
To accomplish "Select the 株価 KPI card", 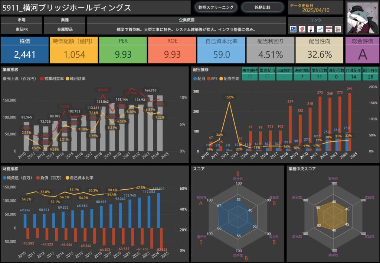I will tap(25, 50).
